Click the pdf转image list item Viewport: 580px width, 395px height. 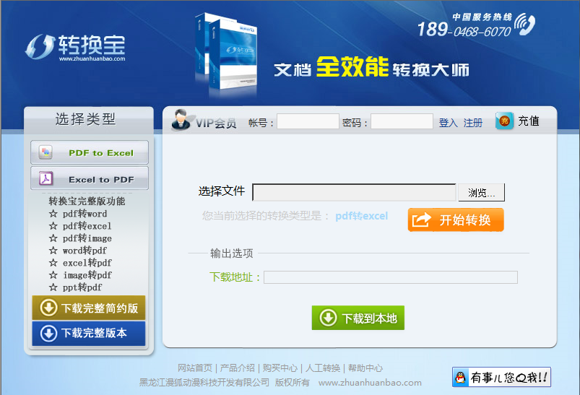pyautogui.click(x=87, y=238)
